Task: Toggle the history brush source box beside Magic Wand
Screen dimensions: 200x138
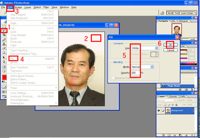Action: coord(159,86)
